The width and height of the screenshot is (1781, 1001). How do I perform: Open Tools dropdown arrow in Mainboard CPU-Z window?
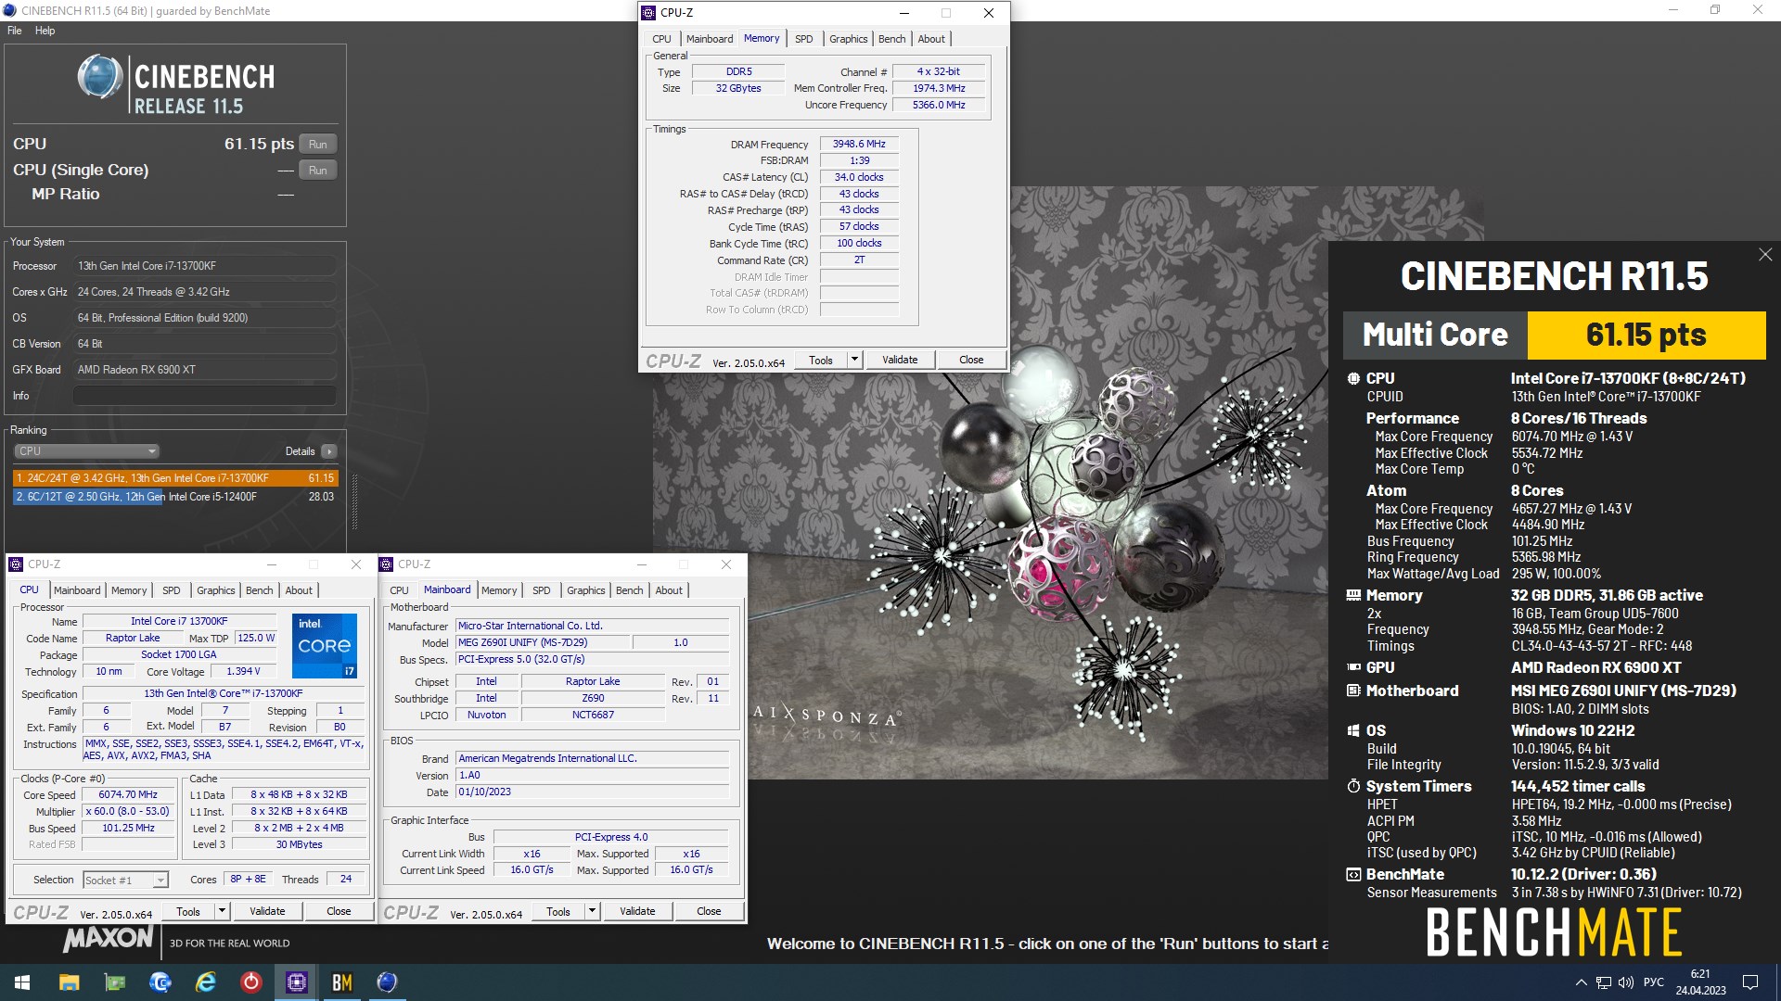point(592,911)
